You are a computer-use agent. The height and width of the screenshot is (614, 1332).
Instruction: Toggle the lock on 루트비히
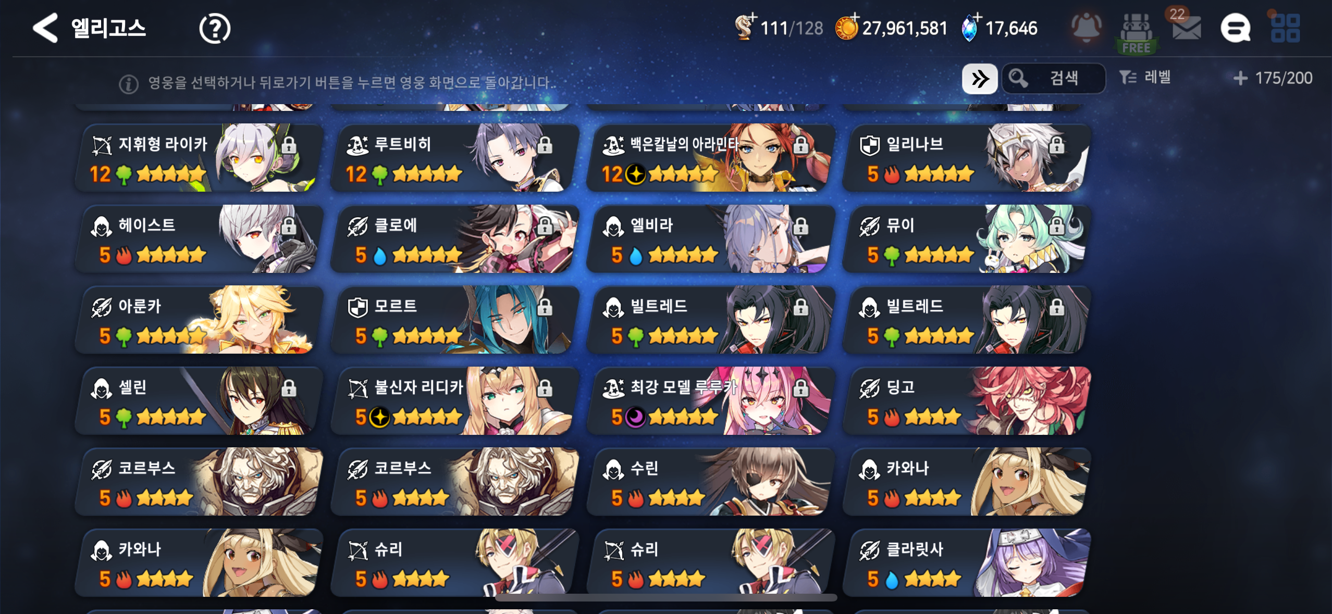click(545, 145)
